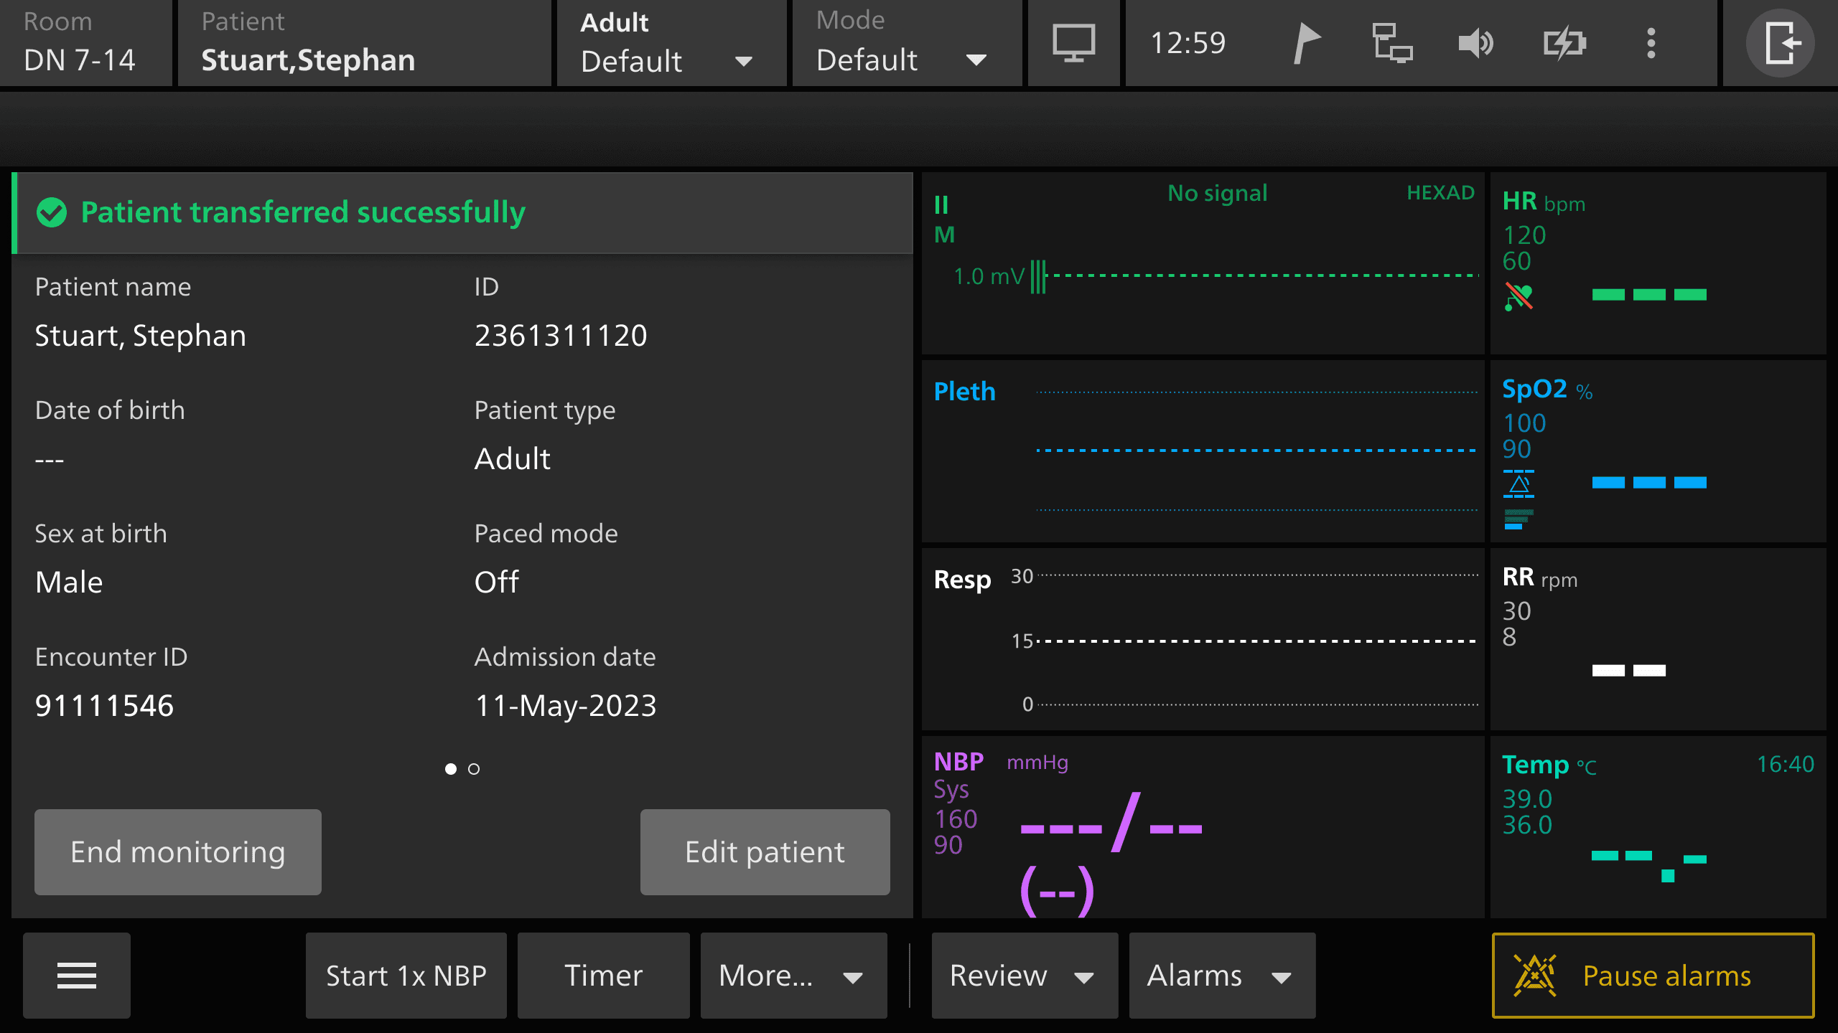Image resolution: width=1838 pixels, height=1033 pixels.
Task: Click the discharge/exit icon at top right
Action: click(1780, 43)
